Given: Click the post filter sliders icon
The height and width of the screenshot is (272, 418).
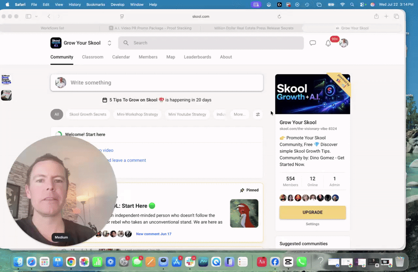Looking at the screenshot, I should point(258,114).
